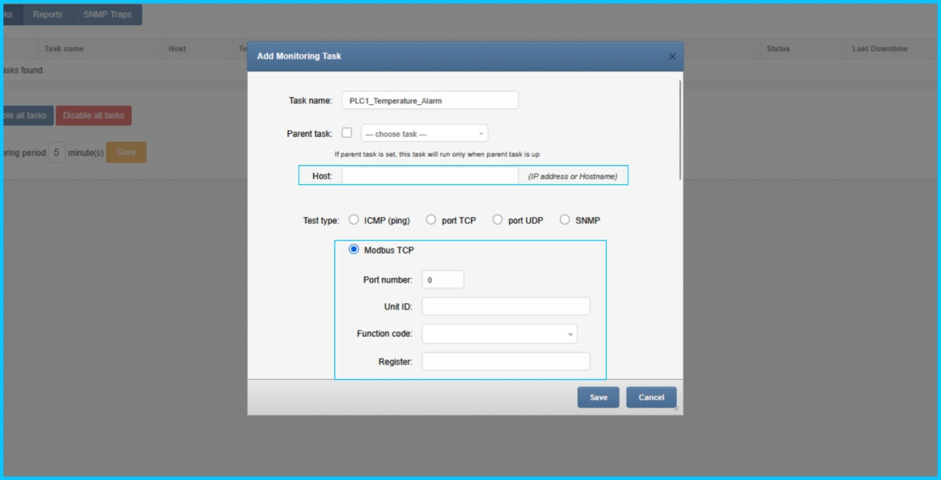Select the port UDP test type
This screenshot has height=480, width=941.
tap(497, 219)
